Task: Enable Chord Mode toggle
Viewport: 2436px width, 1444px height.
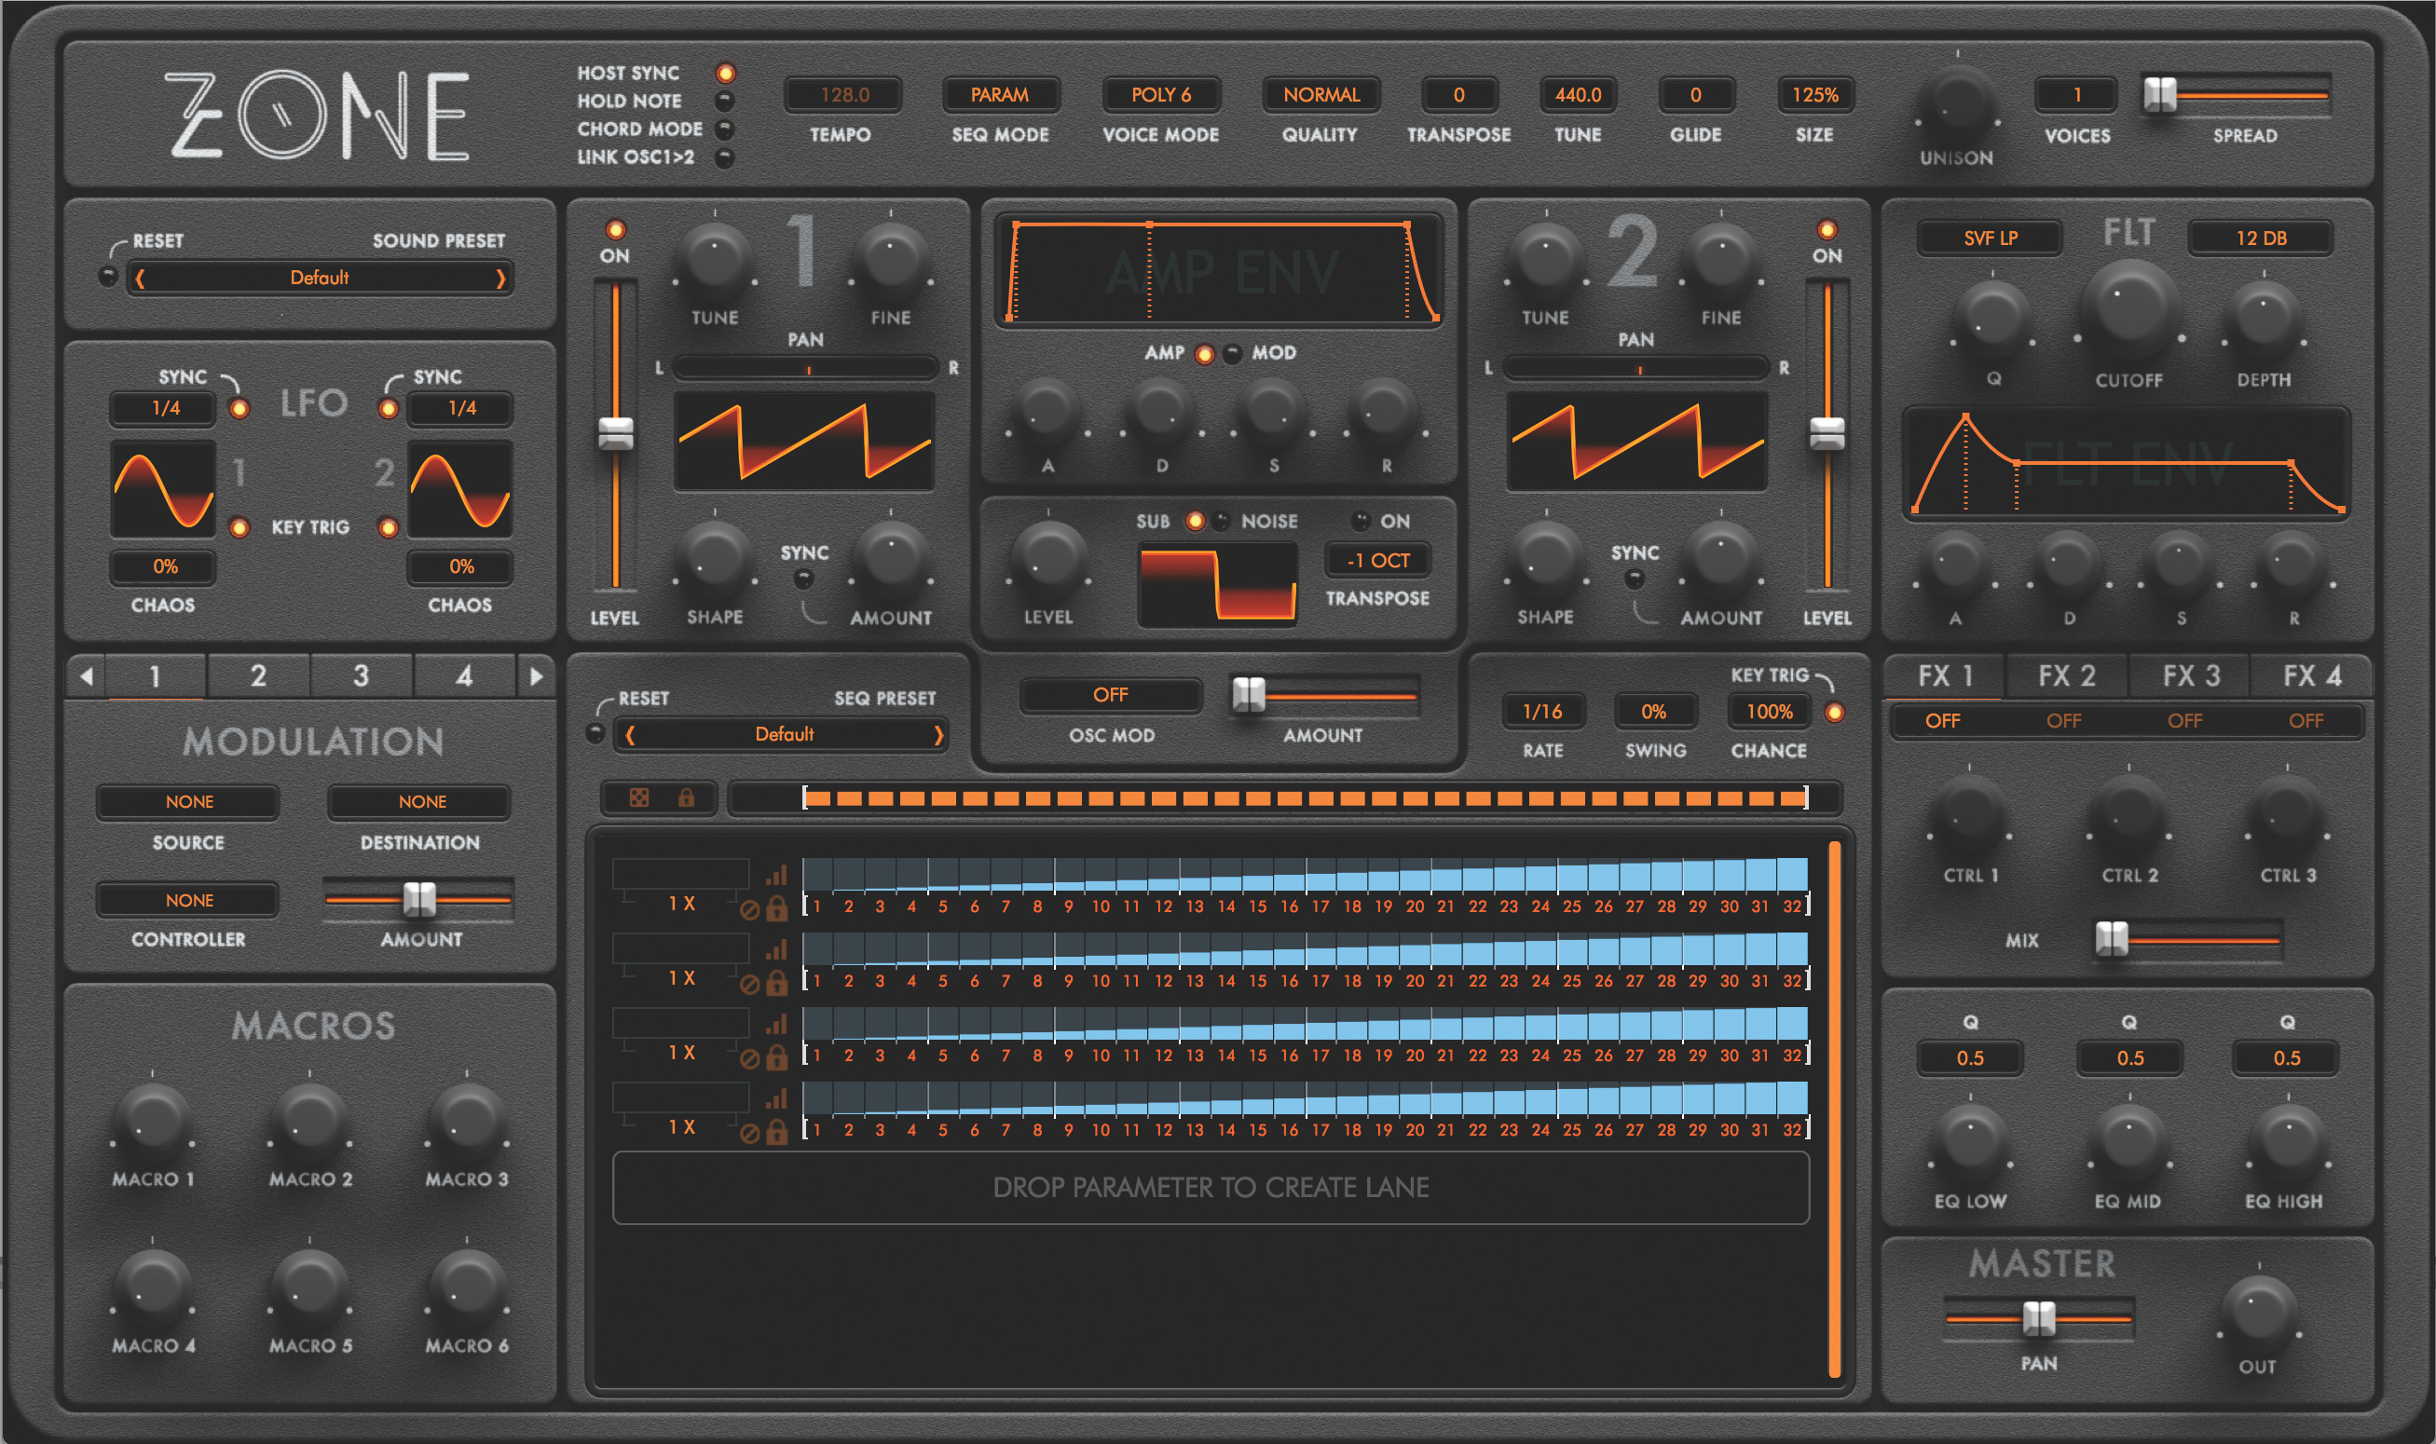Action: tap(725, 129)
